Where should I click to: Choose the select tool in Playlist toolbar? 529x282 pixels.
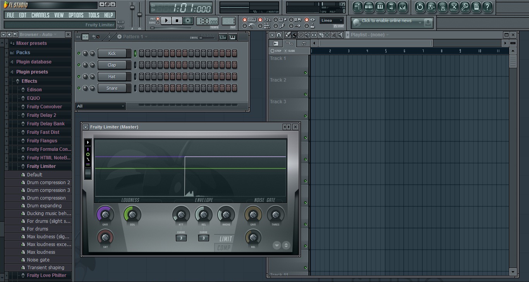click(327, 35)
